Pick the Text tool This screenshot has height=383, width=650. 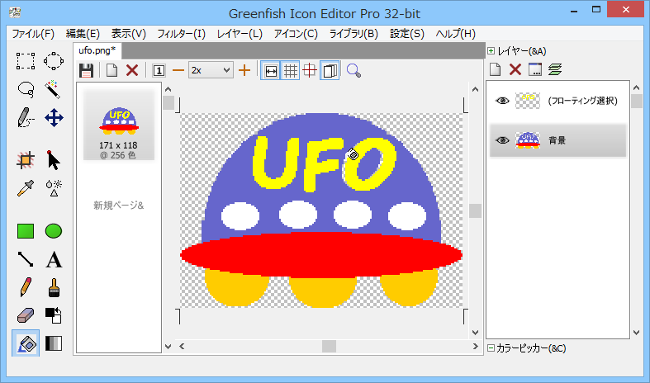click(54, 260)
